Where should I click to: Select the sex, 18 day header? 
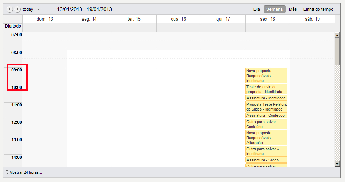267,19
